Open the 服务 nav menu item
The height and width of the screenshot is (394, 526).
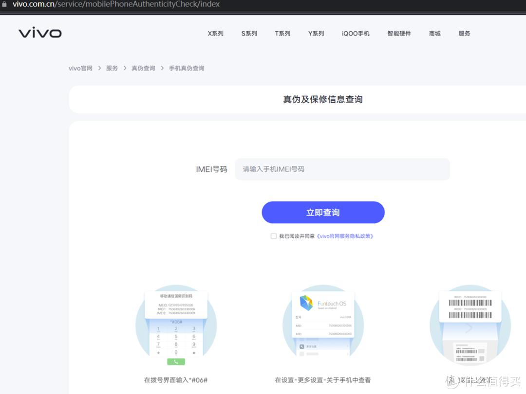click(x=464, y=34)
